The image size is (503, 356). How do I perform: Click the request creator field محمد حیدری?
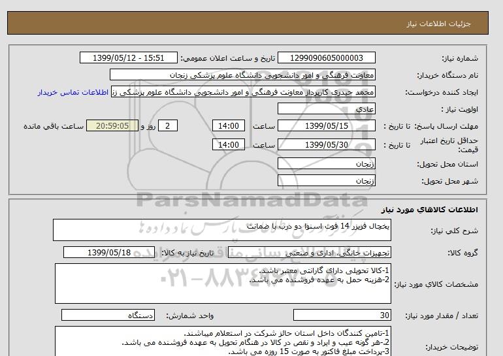click(243, 91)
